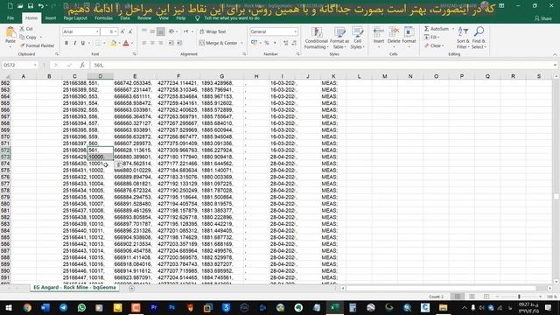
Task: Switch to the Page Layout tab
Action: tap(75, 17)
